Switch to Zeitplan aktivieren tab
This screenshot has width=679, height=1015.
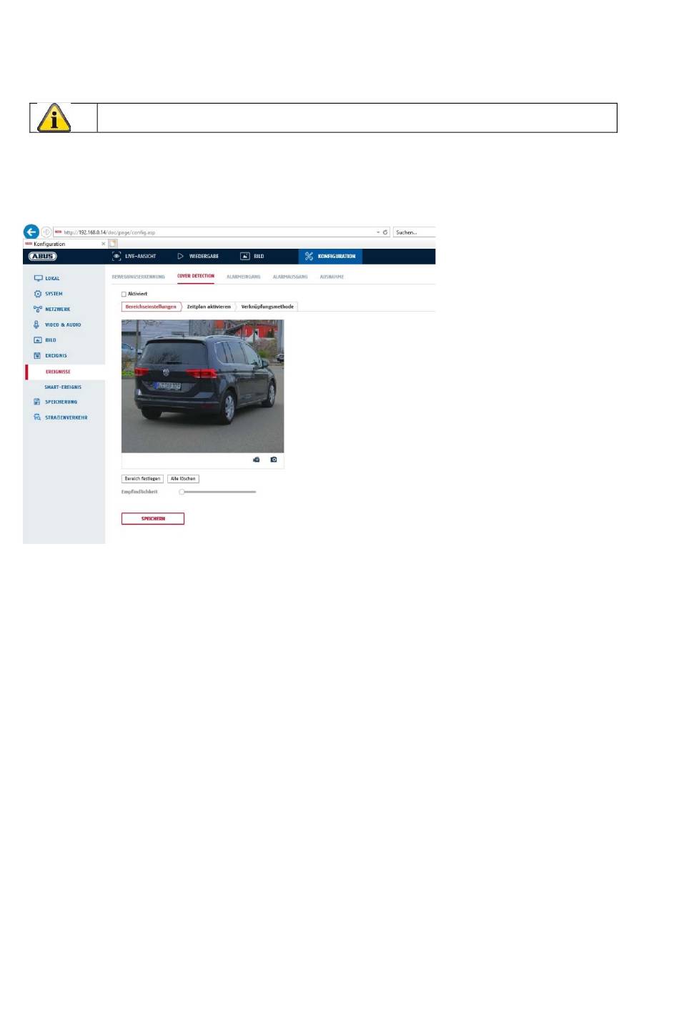(209, 307)
